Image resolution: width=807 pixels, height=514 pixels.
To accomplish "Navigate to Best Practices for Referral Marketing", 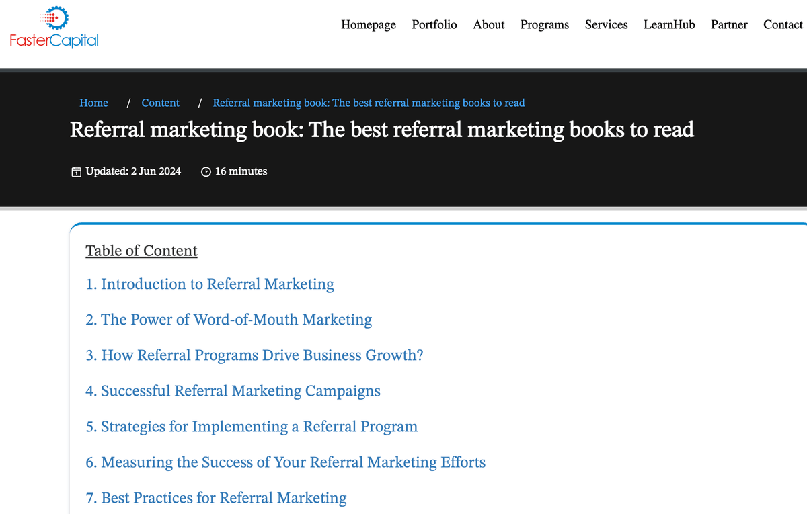I will click(216, 498).
